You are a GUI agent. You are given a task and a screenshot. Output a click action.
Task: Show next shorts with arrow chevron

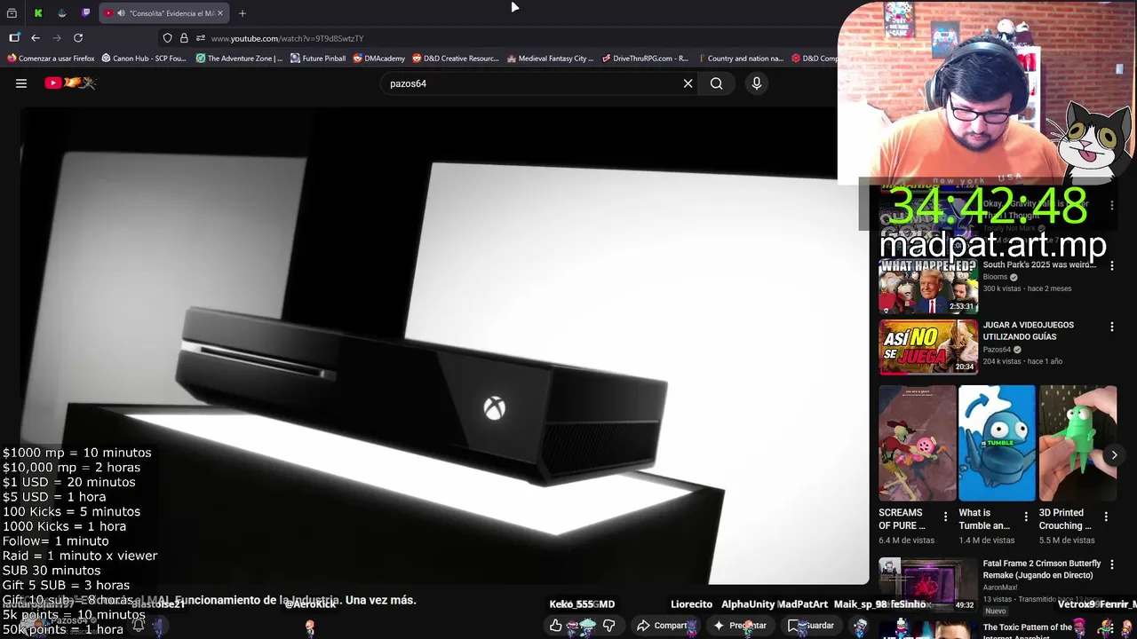pyautogui.click(x=1114, y=455)
